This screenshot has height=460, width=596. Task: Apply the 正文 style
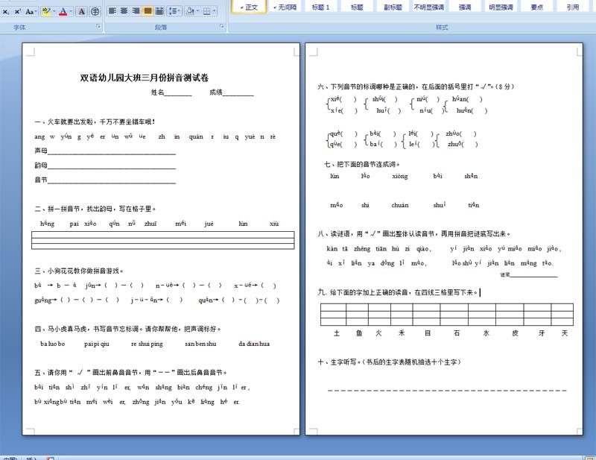[249, 7]
